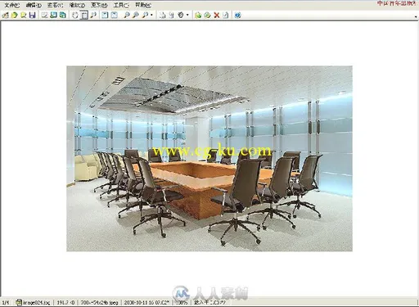Click the green-framed picture icon in toolbar
This screenshot has height=307, width=419.
coord(53,16)
